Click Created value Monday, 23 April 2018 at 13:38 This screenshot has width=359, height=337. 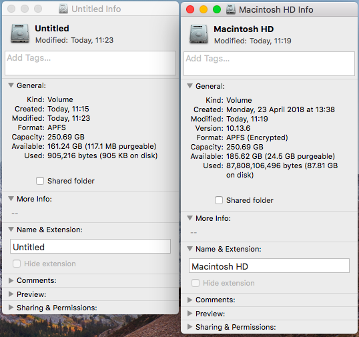point(280,109)
